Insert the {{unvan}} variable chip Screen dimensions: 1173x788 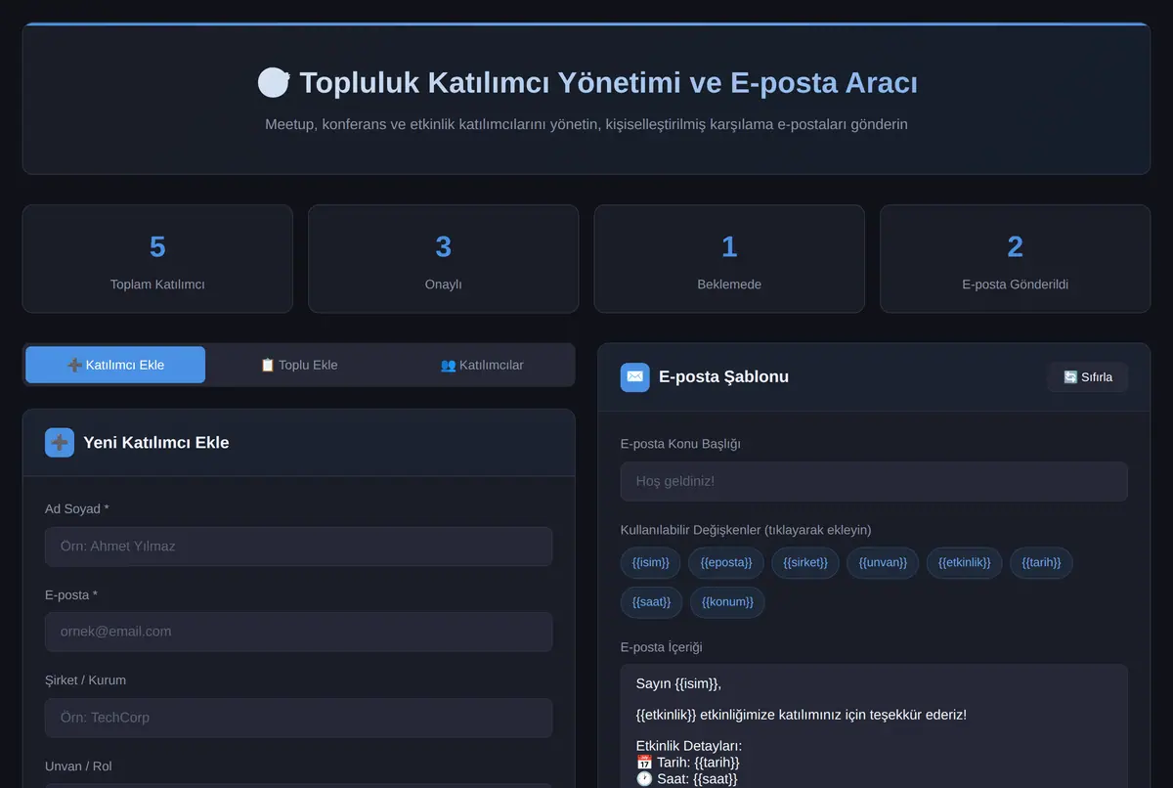(883, 562)
